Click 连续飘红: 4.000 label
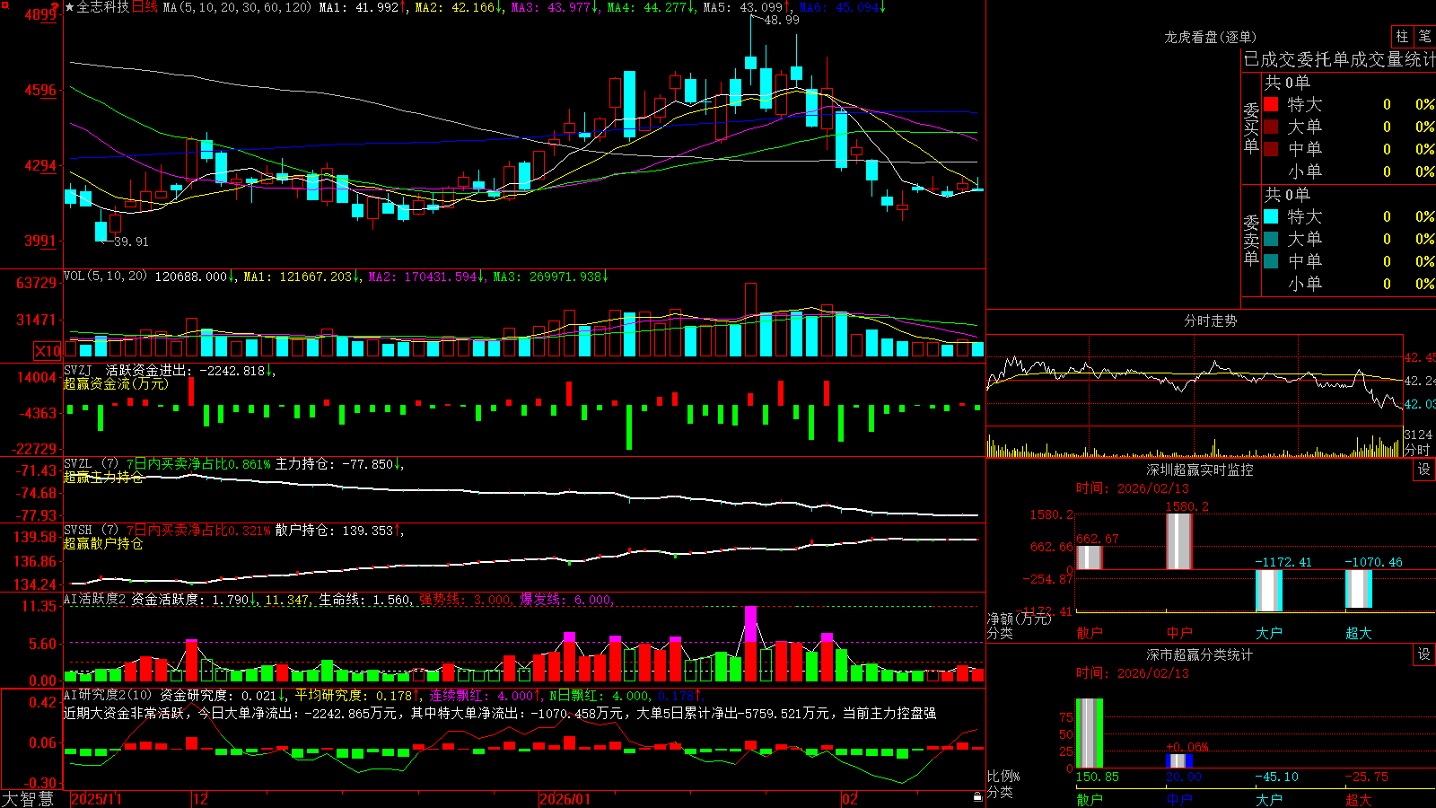The image size is (1436, 808). pos(485,695)
